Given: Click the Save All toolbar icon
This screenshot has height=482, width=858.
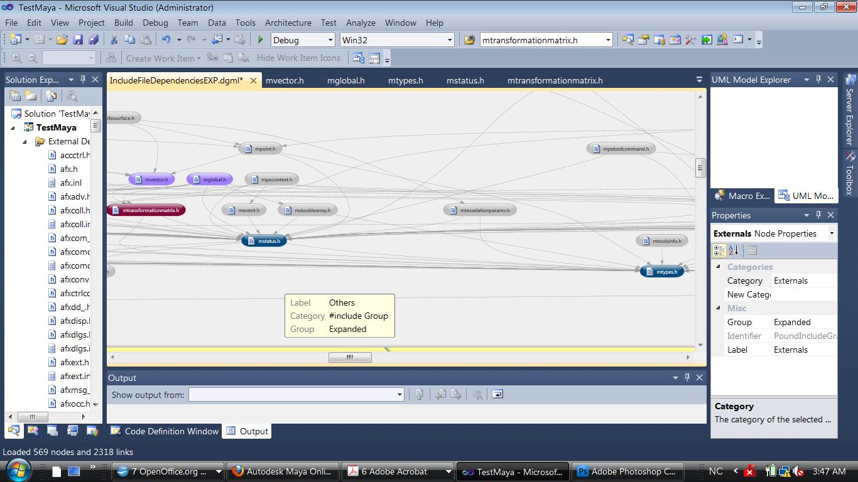Looking at the screenshot, I should point(94,40).
